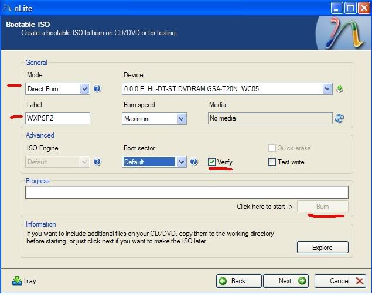Screen dimensions: 372x295
Task: Open the Mode dropdown set to Direct Burn
Action: point(57,89)
